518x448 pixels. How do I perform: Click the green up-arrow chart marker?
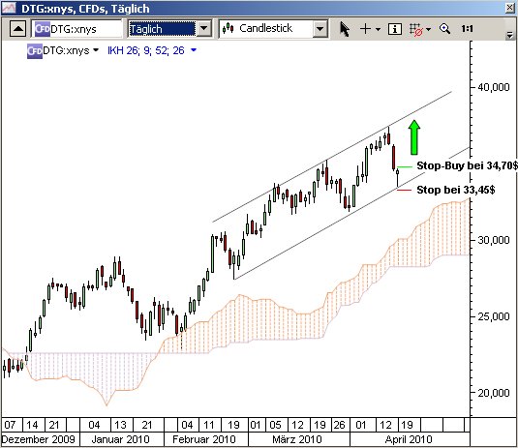[414, 137]
